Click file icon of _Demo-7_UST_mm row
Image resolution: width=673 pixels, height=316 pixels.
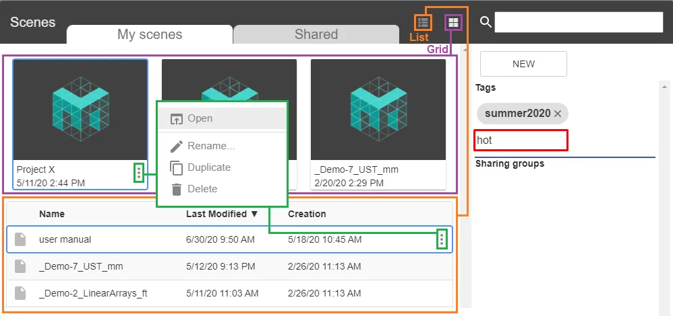[x=21, y=266]
